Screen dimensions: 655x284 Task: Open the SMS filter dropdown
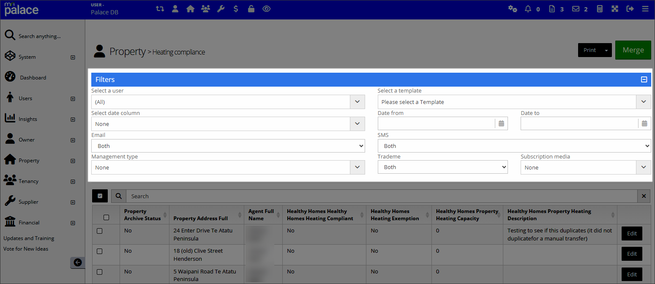coord(514,146)
